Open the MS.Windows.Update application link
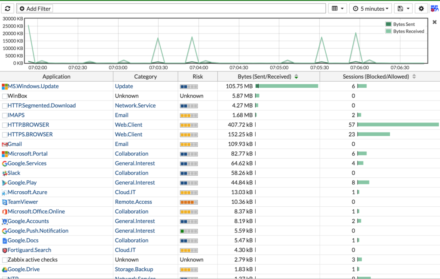Screen dimensions: 440x279 (x=33, y=86)
